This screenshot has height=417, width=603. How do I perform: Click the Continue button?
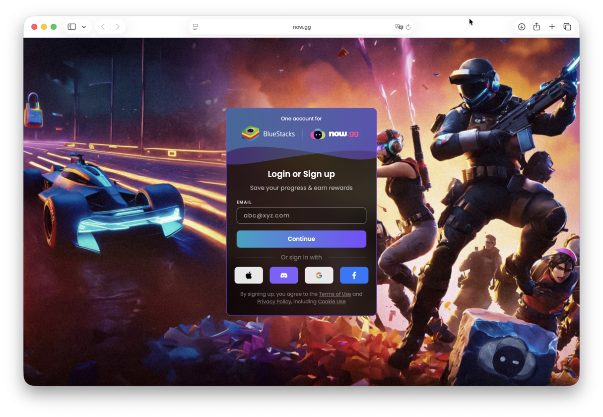pos(301,239)
